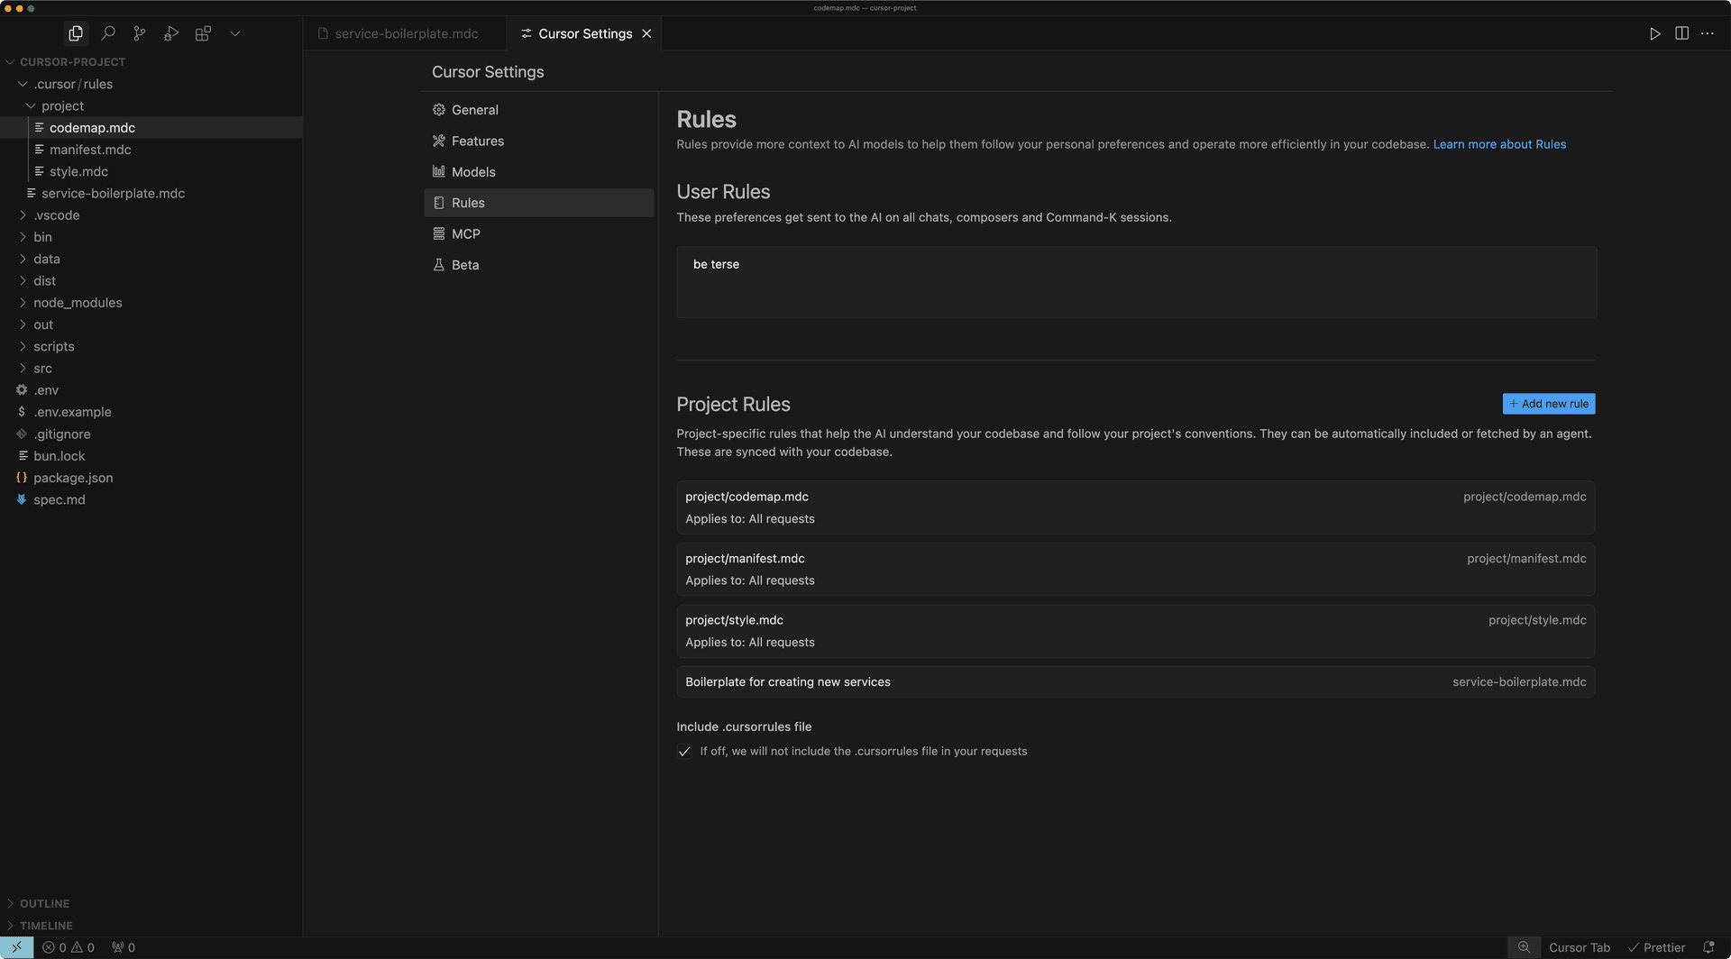Expand the dist folder
This screenshot has width=1731, height=959.
tap(151, 281)
